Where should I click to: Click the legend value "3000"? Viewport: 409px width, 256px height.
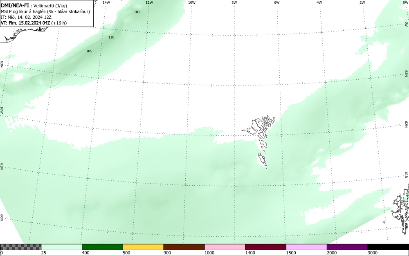(x=373, y=253)
